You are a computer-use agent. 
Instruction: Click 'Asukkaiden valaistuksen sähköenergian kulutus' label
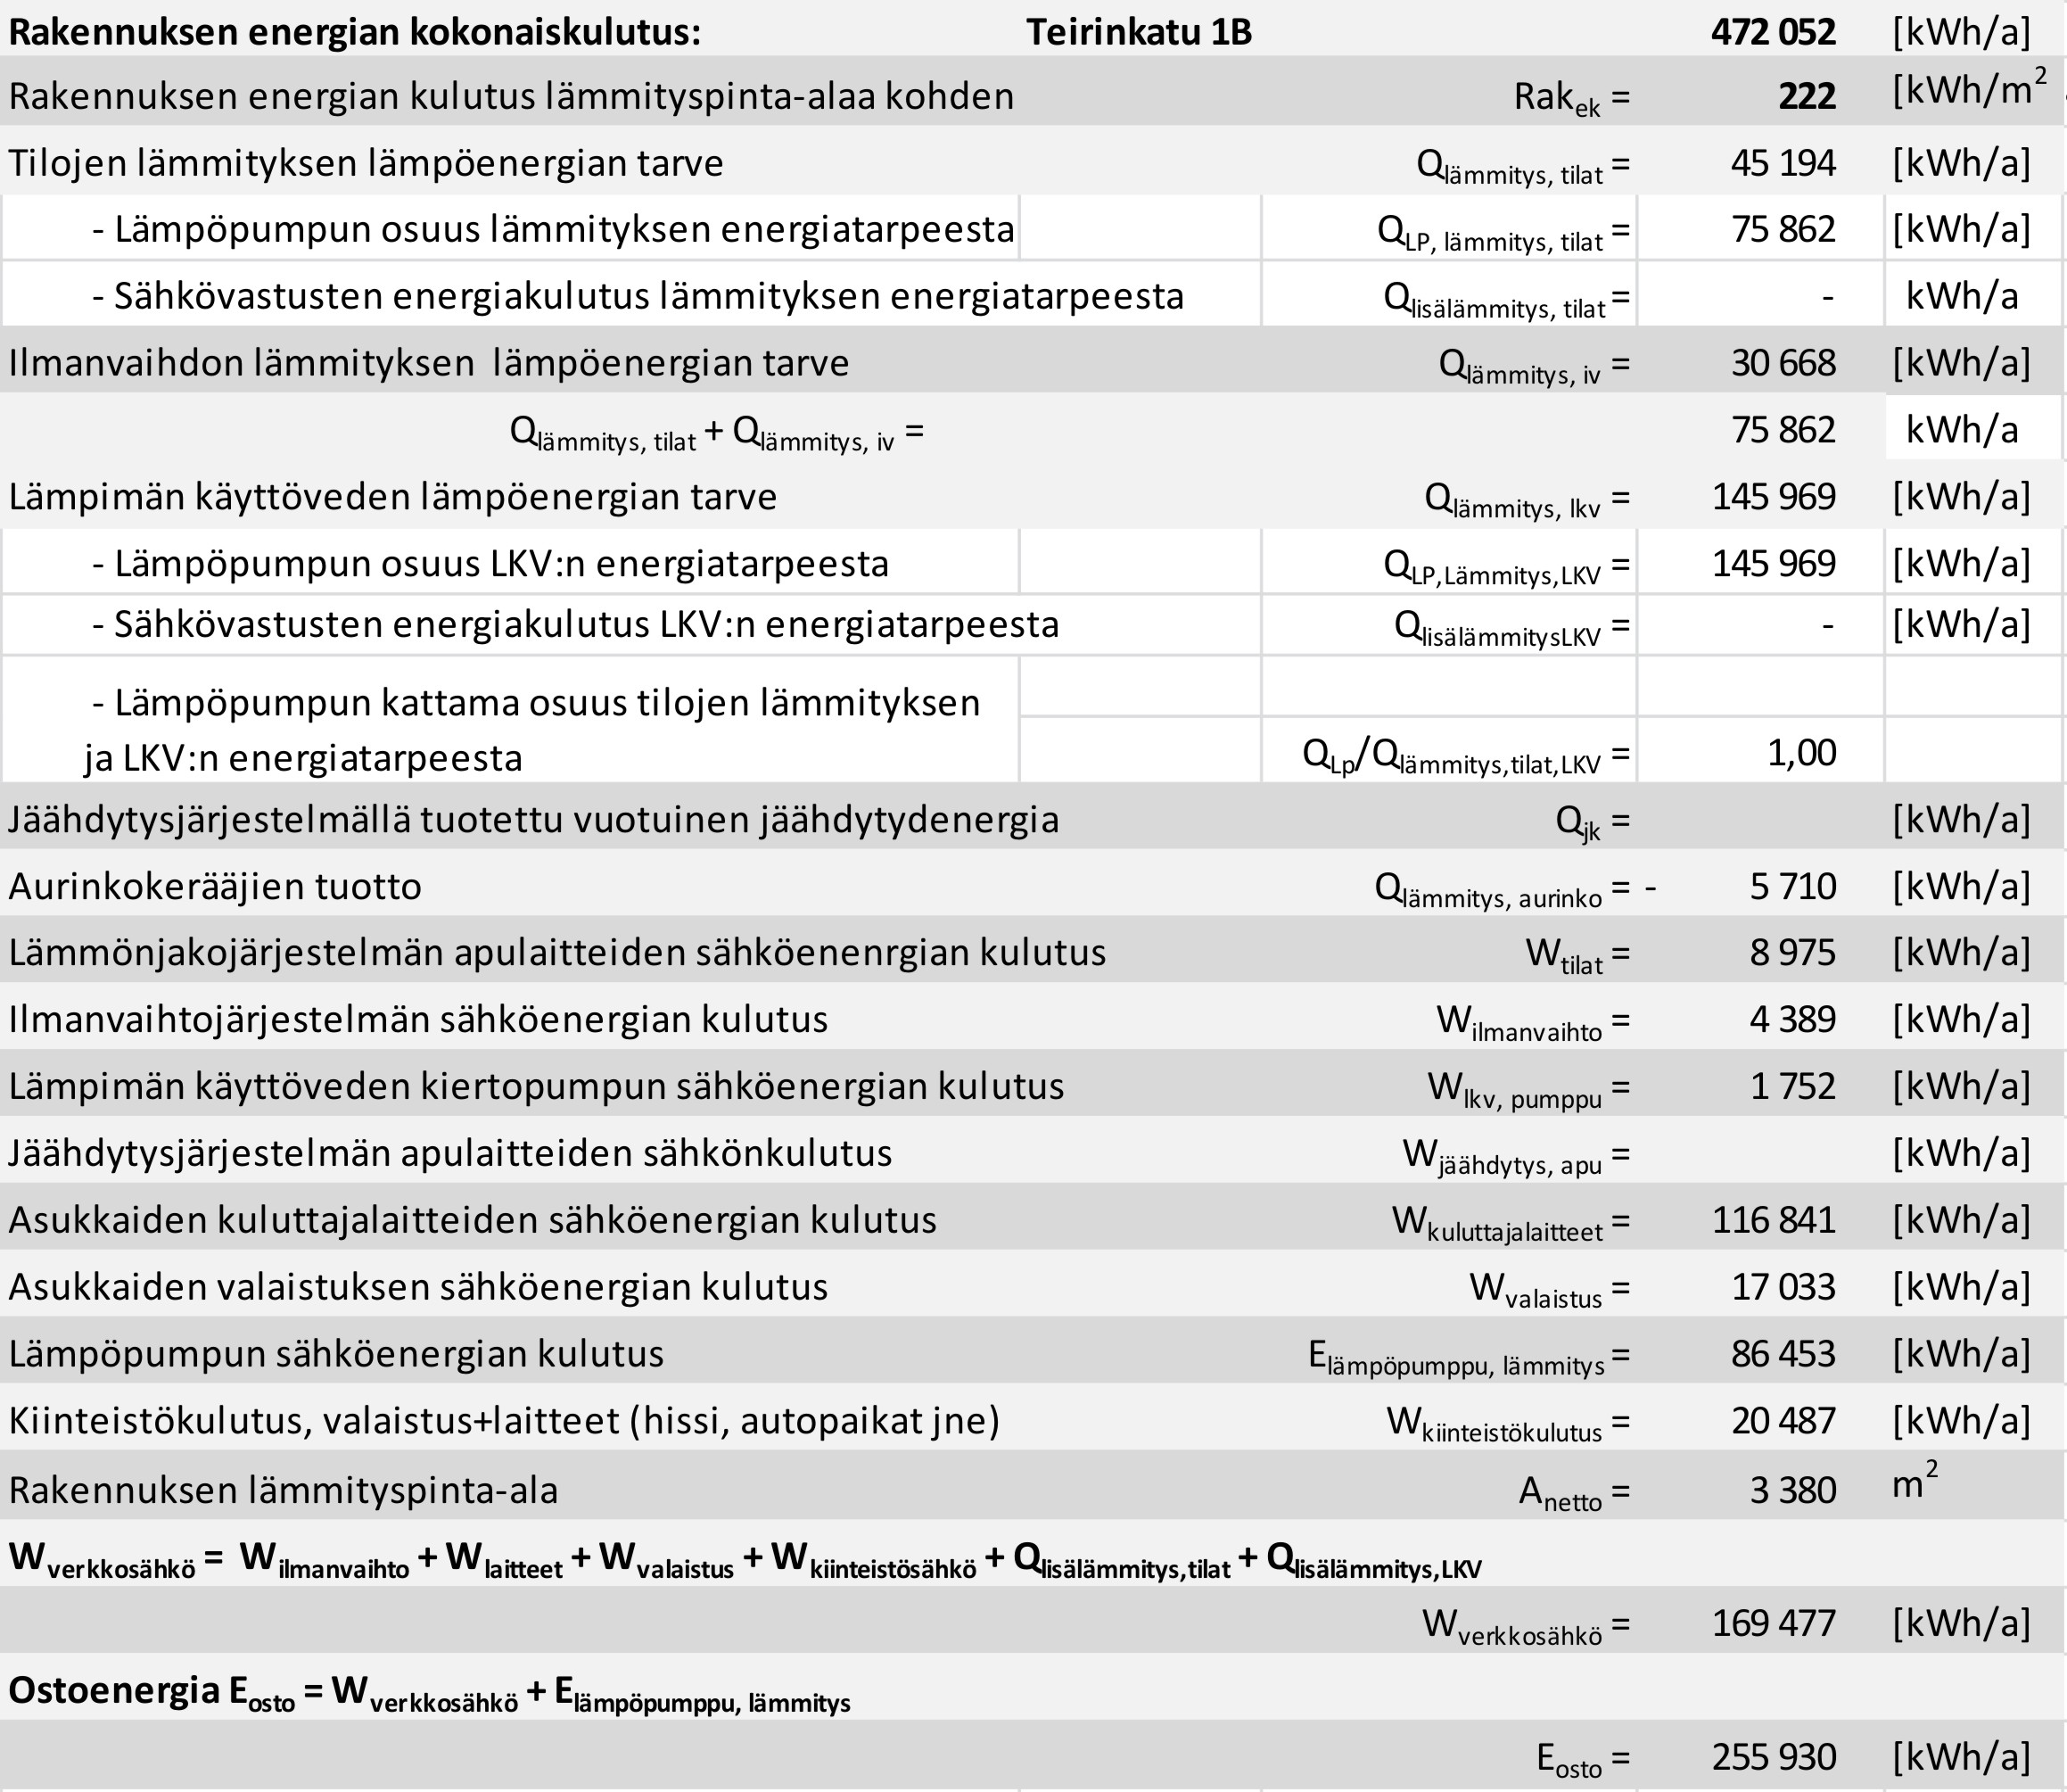pyautogui.click(x=418, y=1286)
